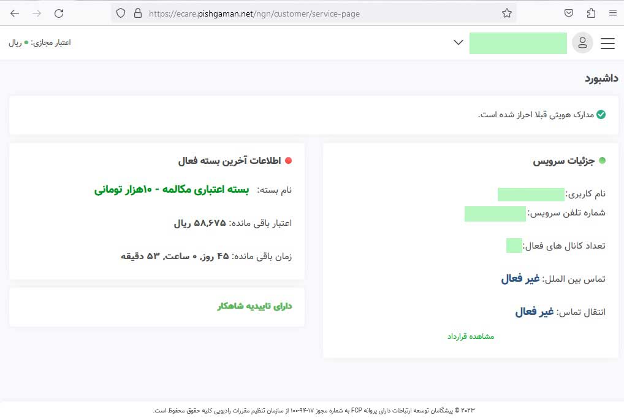Expand the account dropdown chevron
624x418 pixels.
click(458, 42)
